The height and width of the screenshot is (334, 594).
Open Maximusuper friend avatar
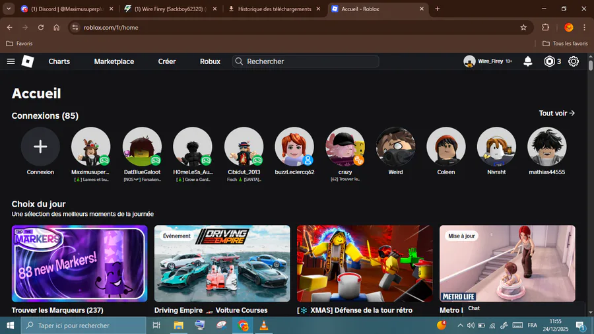coord(90,147)
